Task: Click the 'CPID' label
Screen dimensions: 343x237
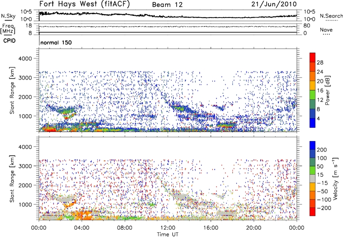Action: coord(9,41)
